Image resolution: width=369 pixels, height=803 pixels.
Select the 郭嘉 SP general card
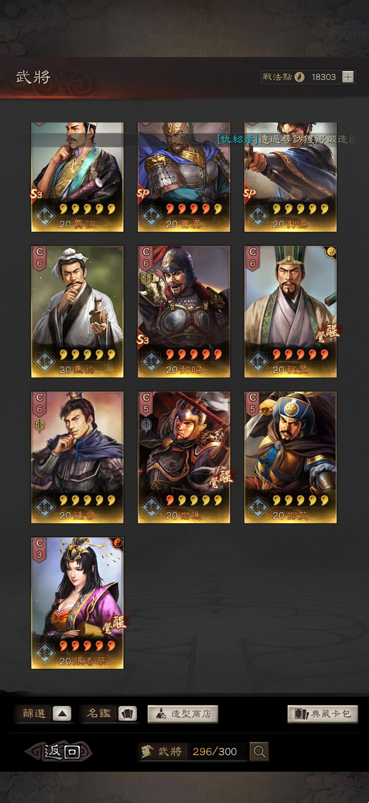click(x=290, y=177)
